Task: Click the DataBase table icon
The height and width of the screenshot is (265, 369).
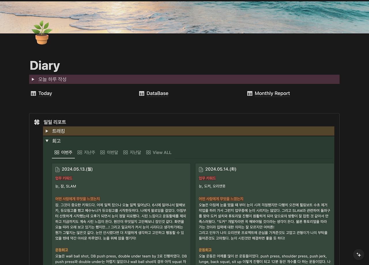Action: [x=142, y=93]
